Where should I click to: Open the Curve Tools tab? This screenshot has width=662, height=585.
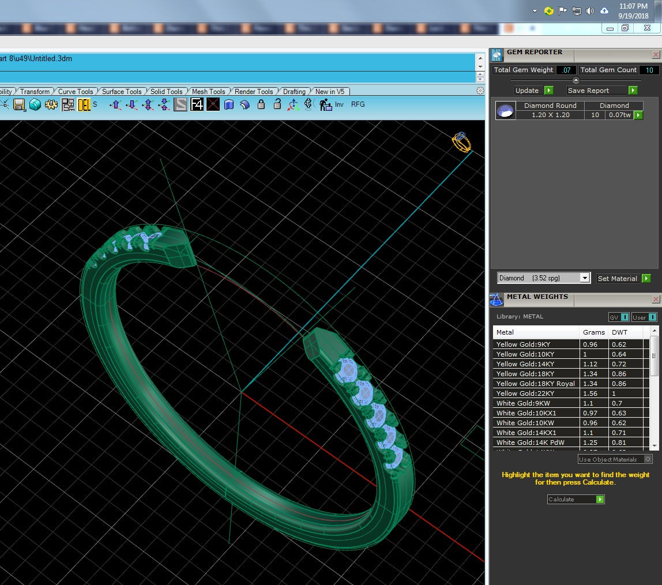click(x=75, y=92)
